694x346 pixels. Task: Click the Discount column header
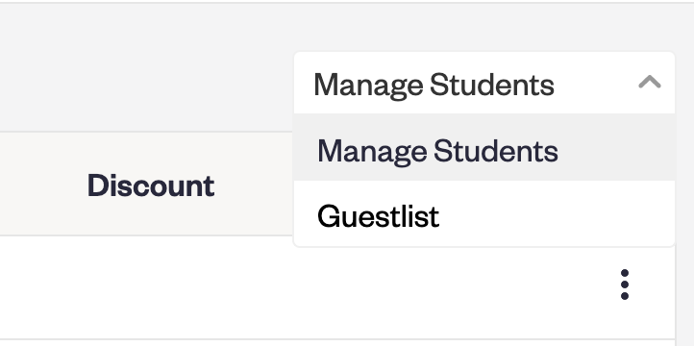point(151,185)
